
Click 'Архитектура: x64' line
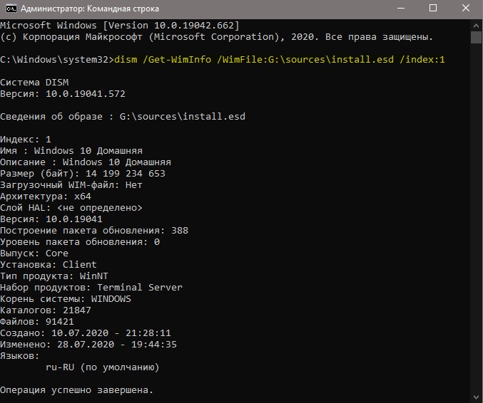click(46, 196)
